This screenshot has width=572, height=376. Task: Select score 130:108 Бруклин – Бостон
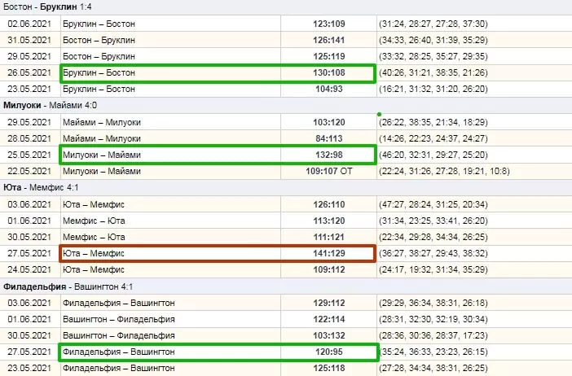coord(328,72)
